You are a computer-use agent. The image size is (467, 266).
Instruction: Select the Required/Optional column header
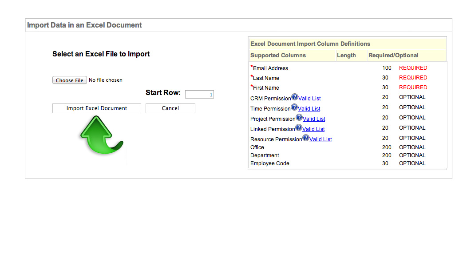click(393, 56)
